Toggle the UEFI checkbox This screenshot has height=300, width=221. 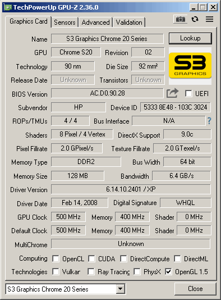(188, 94)
